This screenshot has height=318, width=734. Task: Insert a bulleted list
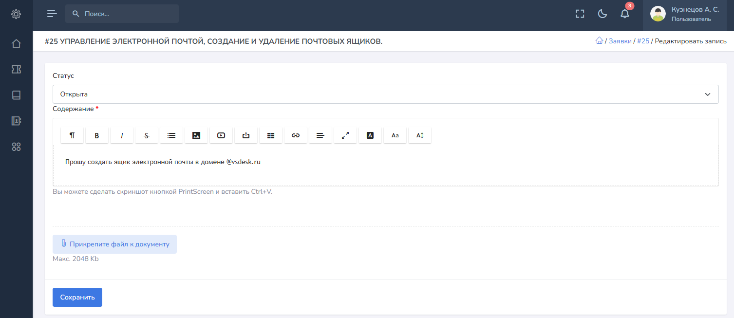point(171,136)
